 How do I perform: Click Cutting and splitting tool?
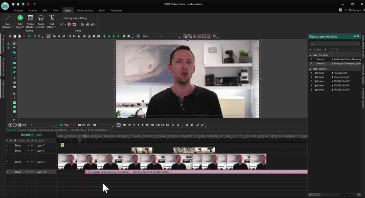click(x=74, y=18)
